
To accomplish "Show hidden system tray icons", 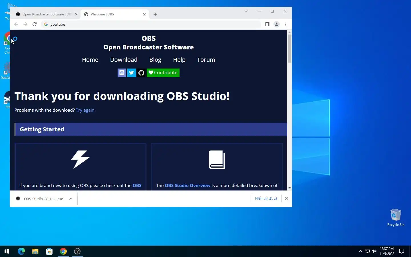I will pos(360,251).
